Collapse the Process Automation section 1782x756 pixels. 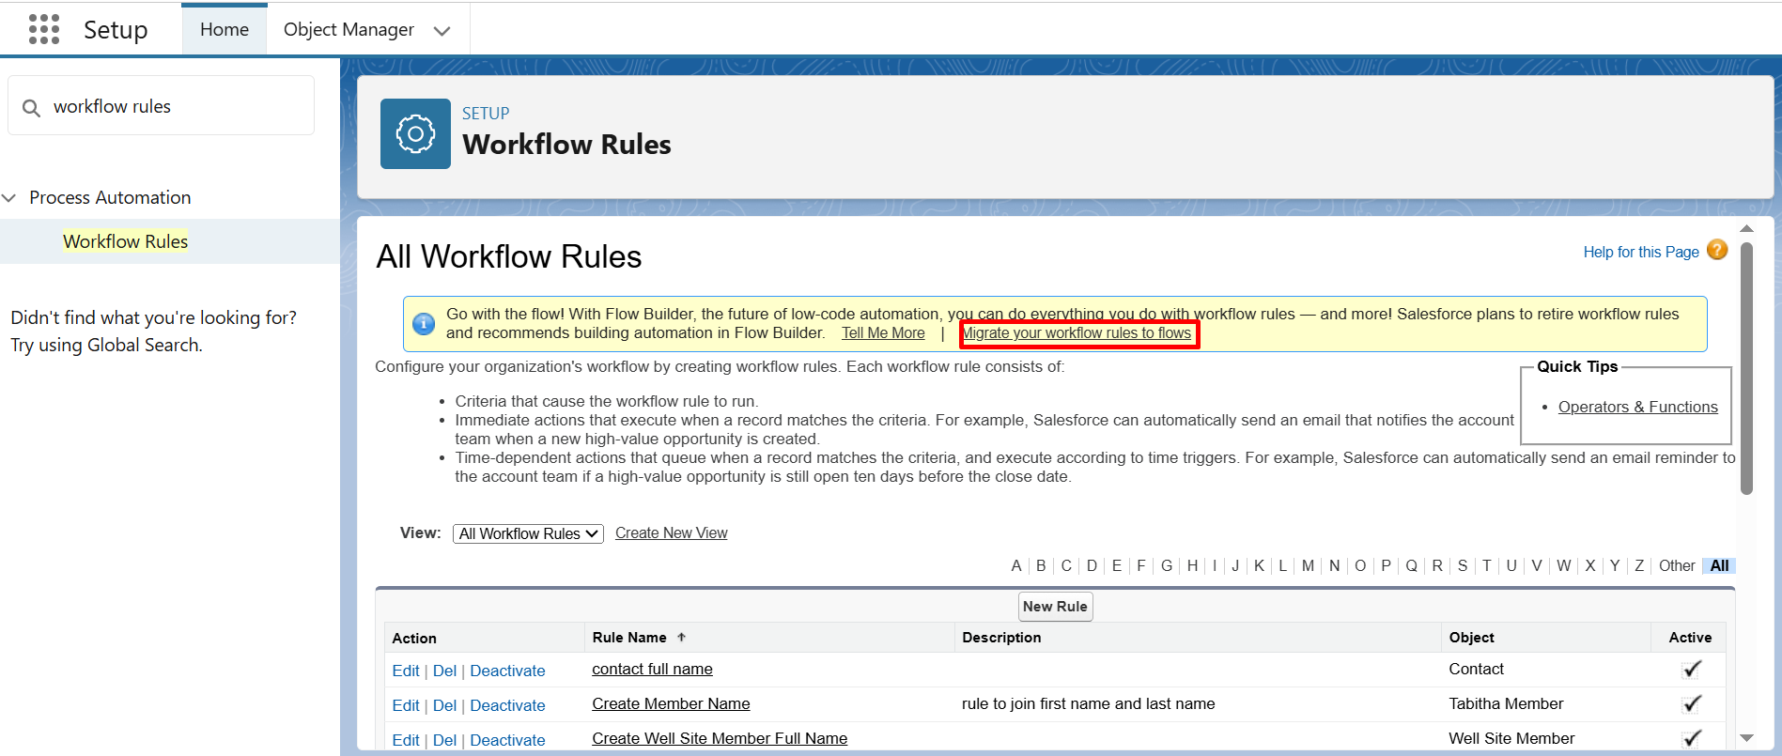click(9, 197)
